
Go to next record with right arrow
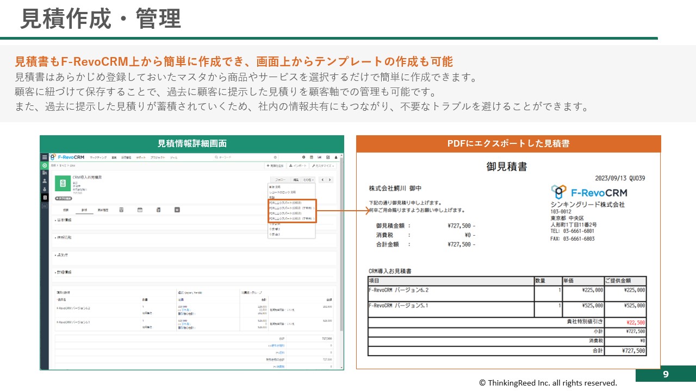point(330,180)
